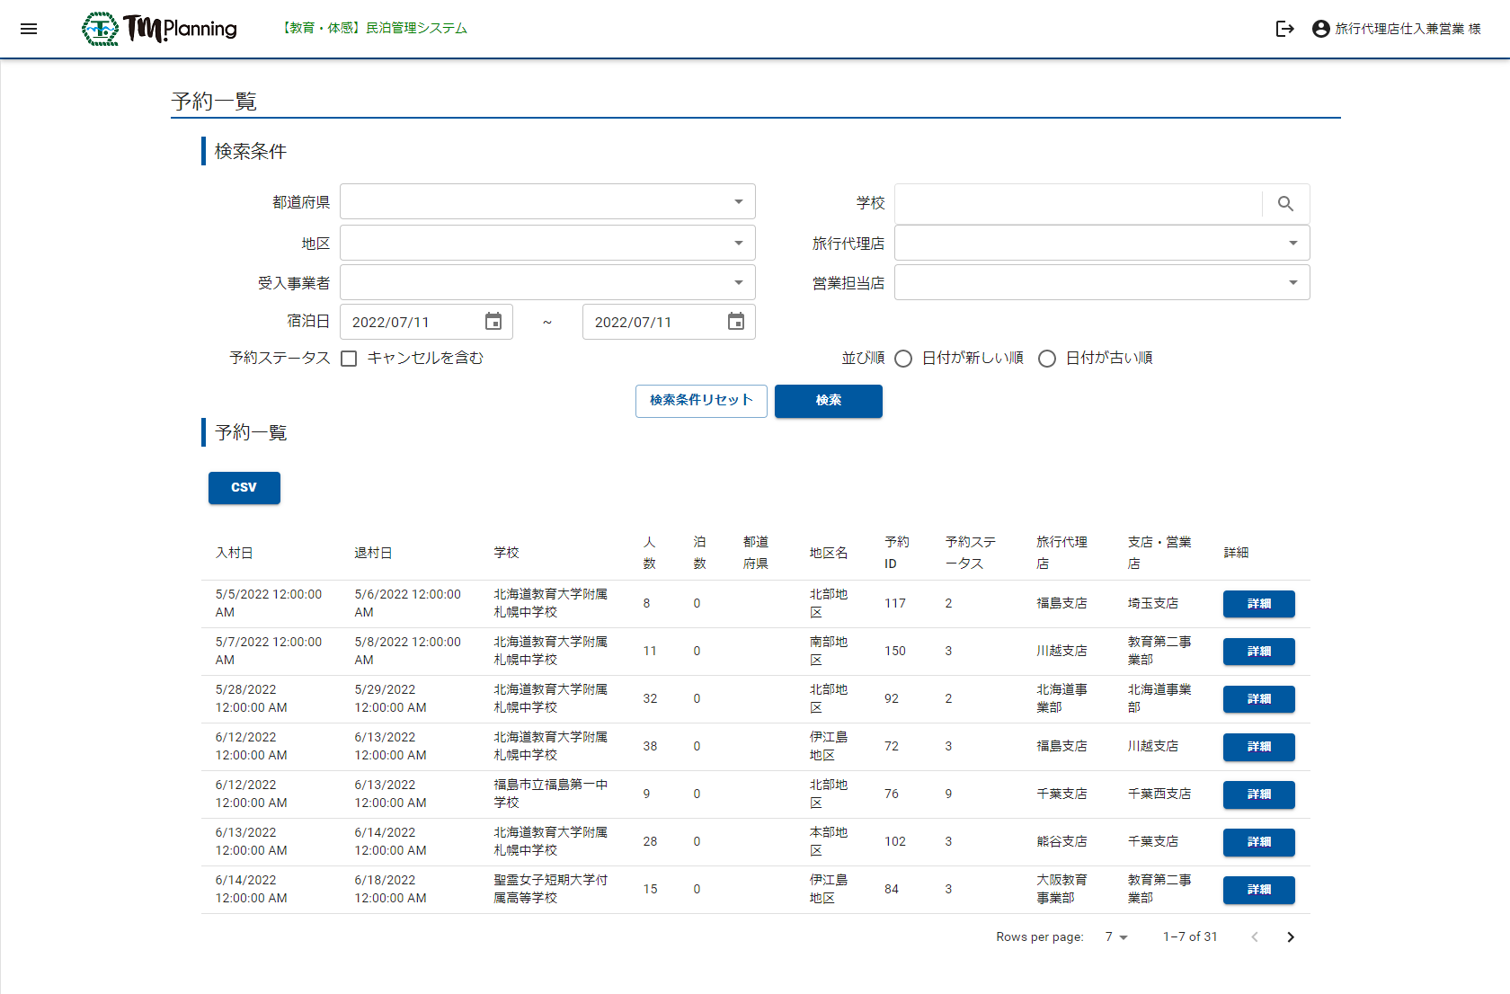Enable the キャンセルを含む checkbox

[x=349, y=359]
